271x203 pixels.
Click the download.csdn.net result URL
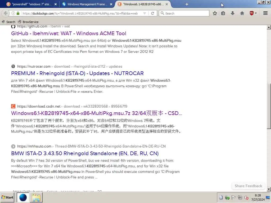72,106
